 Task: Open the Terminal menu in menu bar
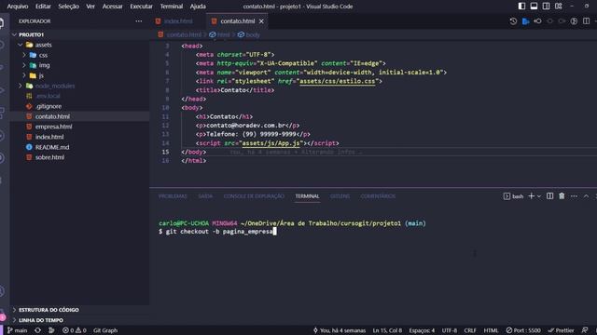172,7
